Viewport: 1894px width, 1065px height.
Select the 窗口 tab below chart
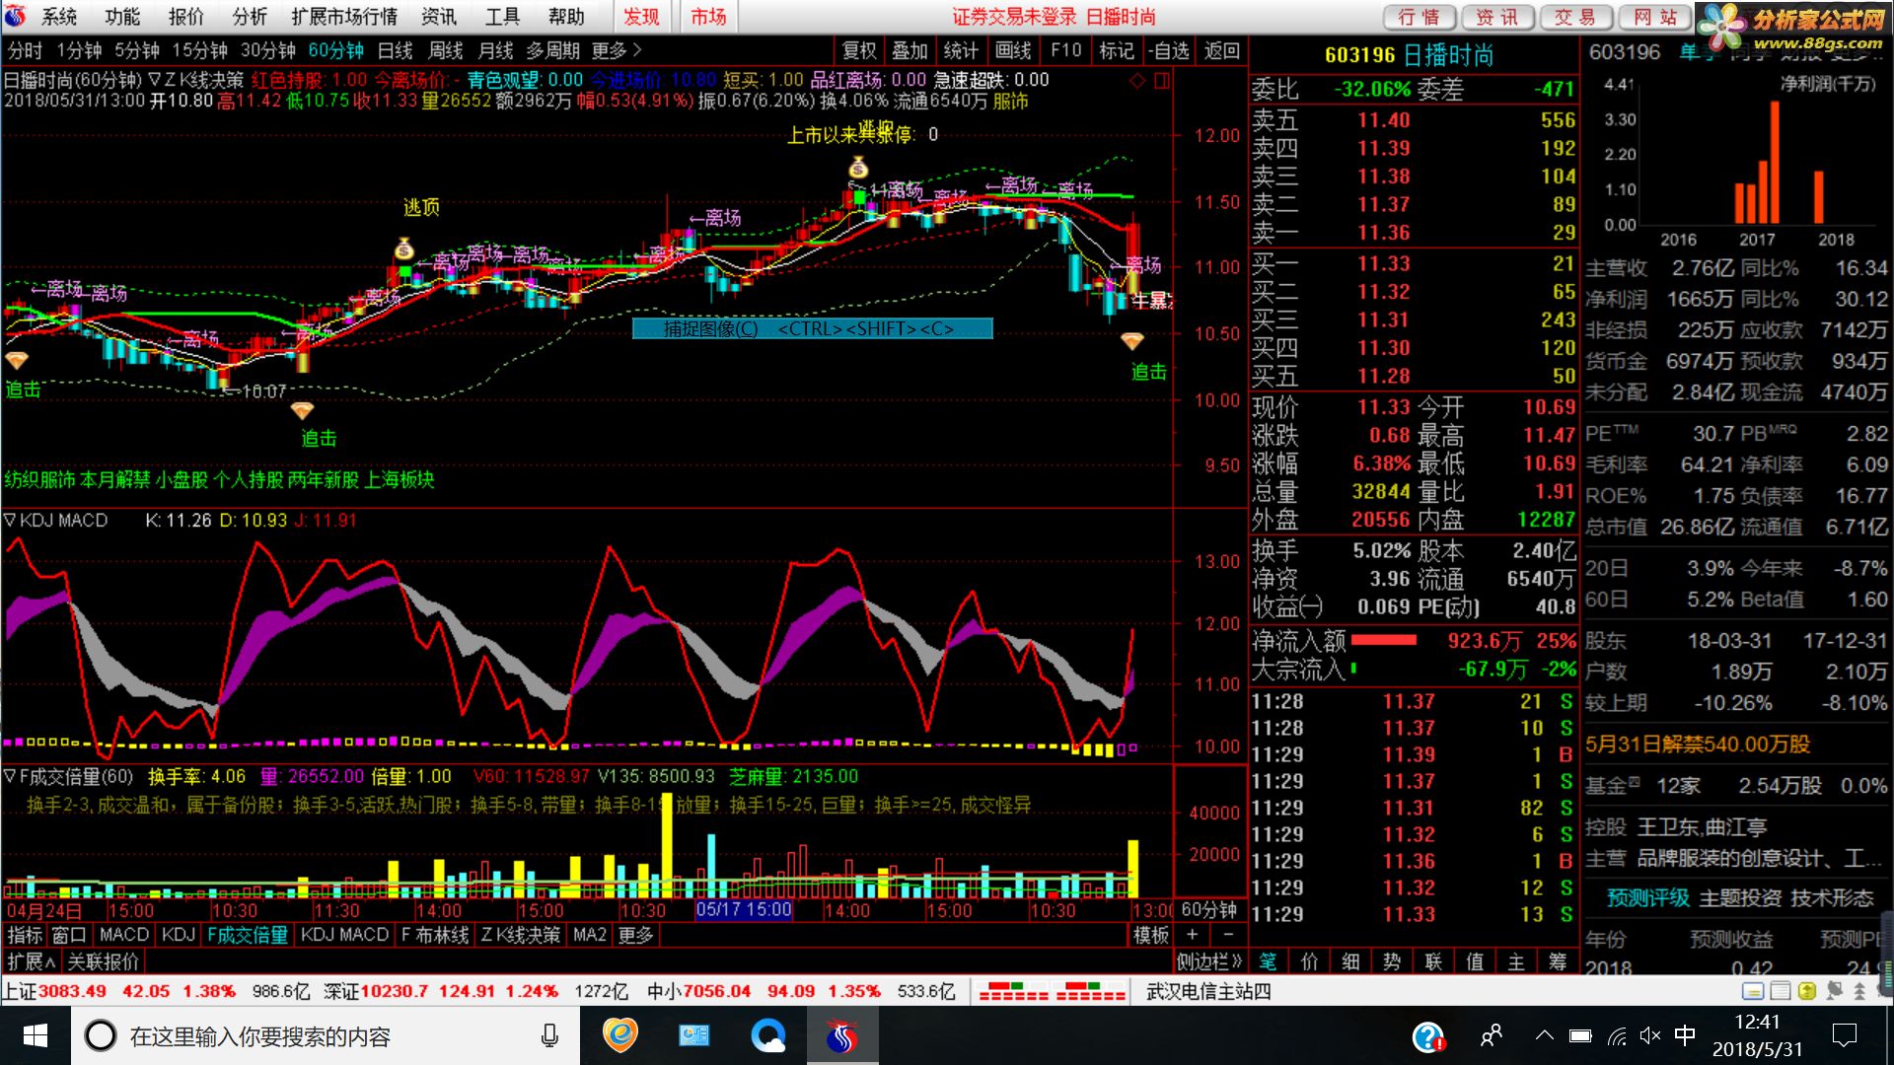click(69, 935)
